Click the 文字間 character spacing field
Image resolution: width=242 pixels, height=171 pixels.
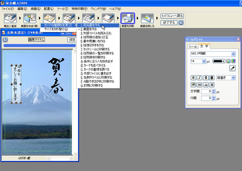coord(207,92)
